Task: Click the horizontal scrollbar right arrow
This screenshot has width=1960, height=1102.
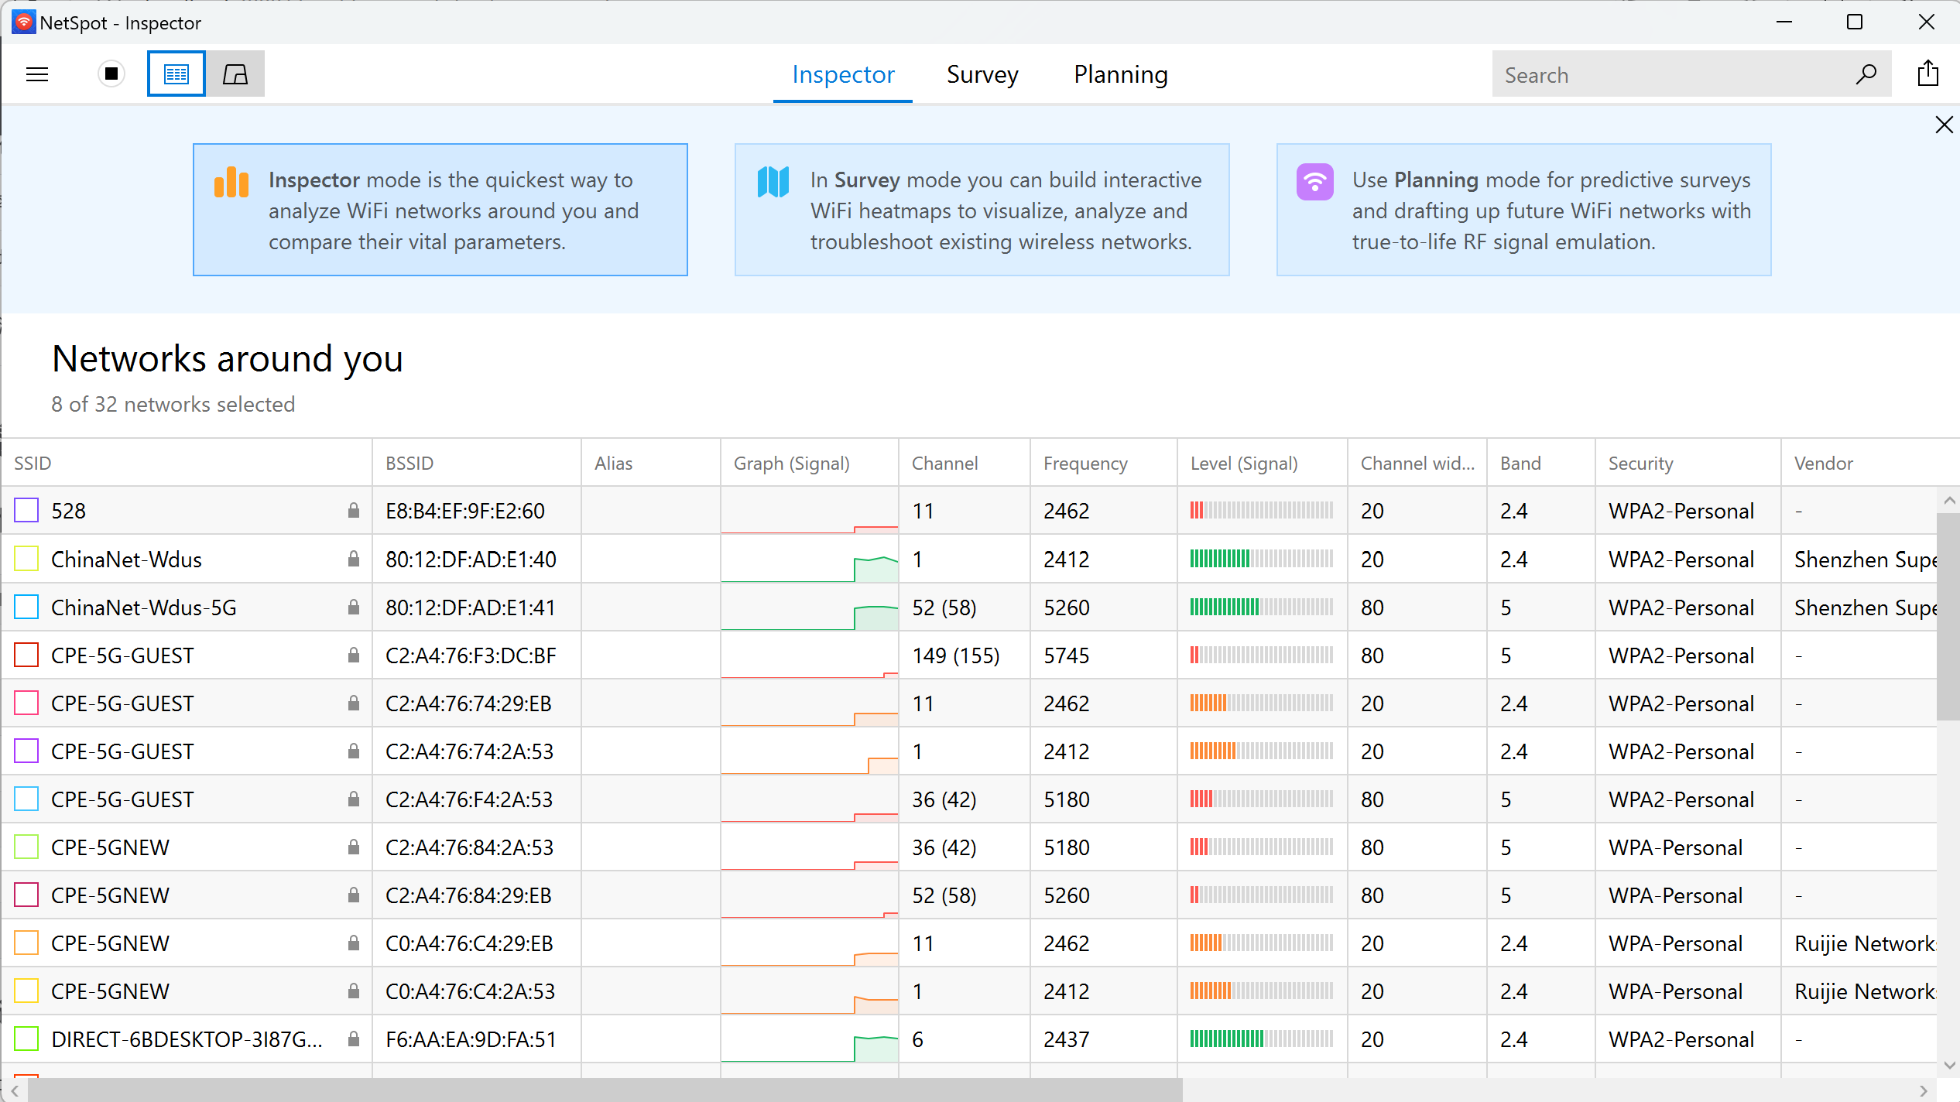Action: coord(1924,1090)
